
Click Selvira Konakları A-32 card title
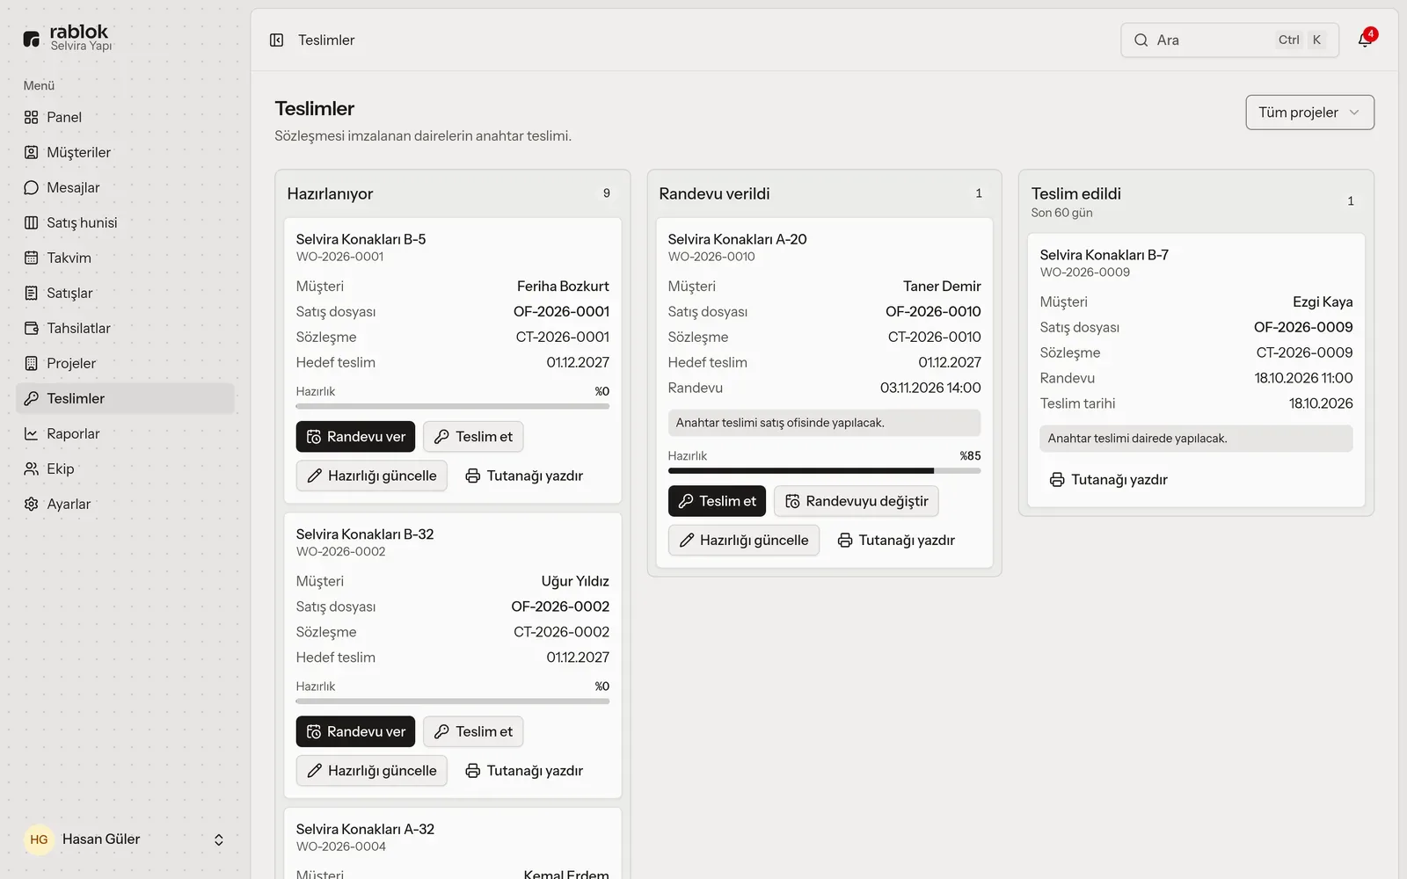(365, 829)
